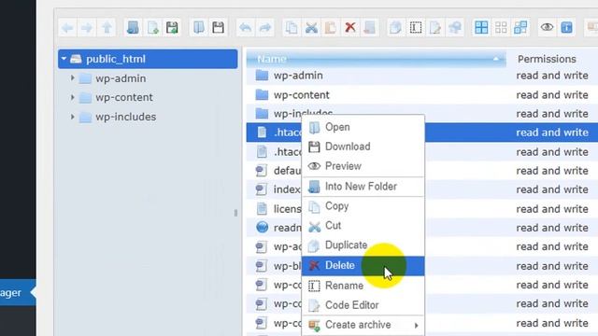Switch to large icons view
This screenshot has width=598, height=336.
481,27
